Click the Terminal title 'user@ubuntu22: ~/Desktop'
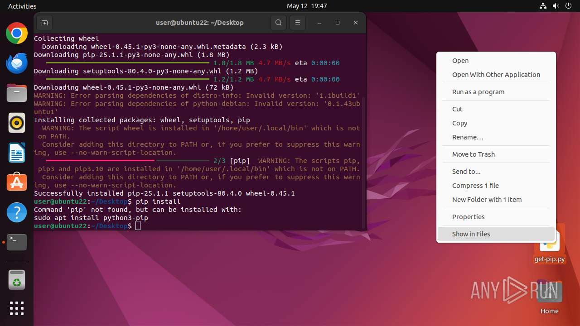The width and height of the screenshot is (580, 326). [x=200, y=23]
